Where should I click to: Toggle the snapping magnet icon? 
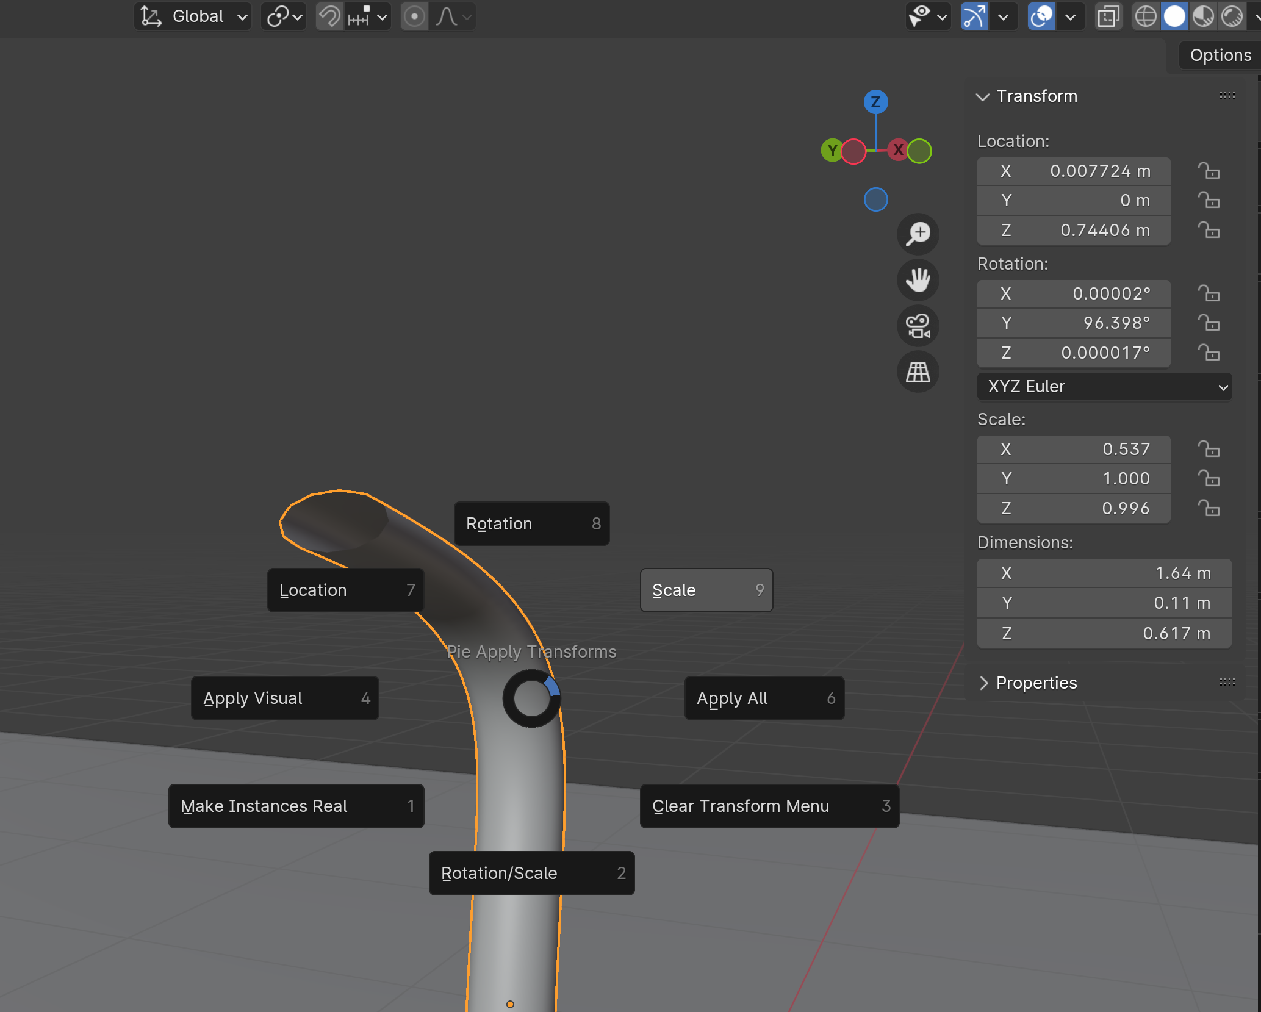click(x=330, y=16)
